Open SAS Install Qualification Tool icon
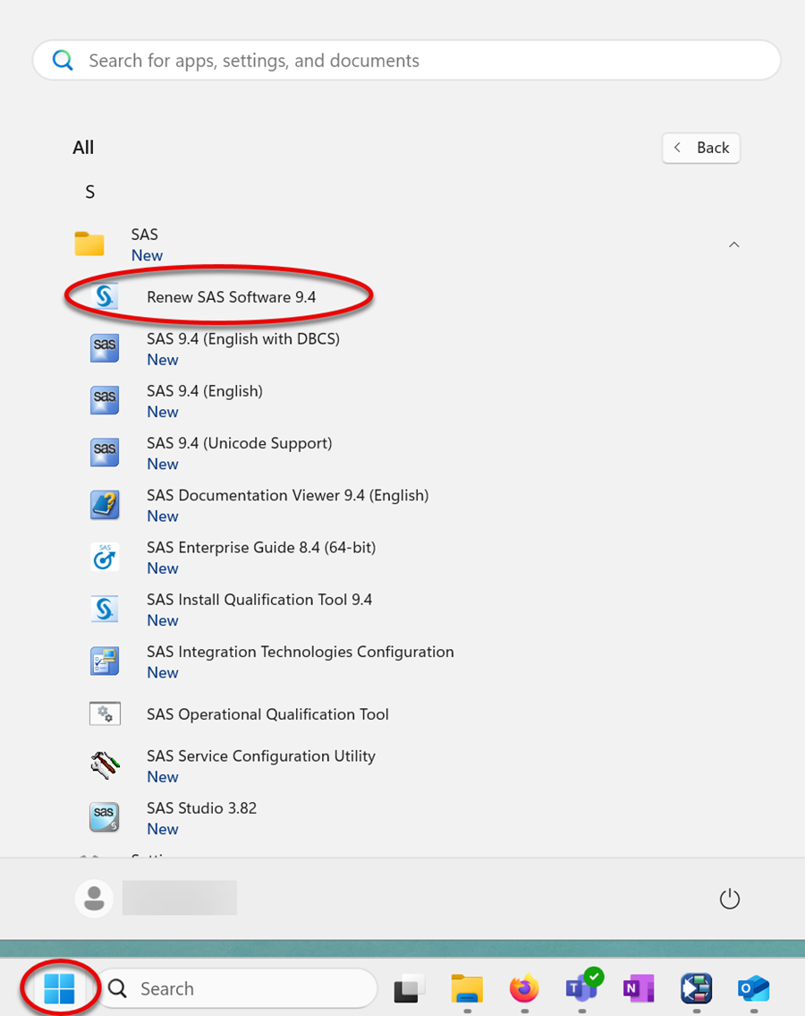The width and height of the screenshot is (805, 1016). pyautogui.click(x=105, y=609)
